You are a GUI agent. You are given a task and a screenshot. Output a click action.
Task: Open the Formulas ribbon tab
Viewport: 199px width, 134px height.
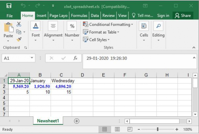point(79,15)
